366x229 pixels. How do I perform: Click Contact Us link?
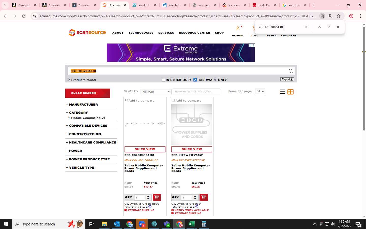(x=289, y=36)
